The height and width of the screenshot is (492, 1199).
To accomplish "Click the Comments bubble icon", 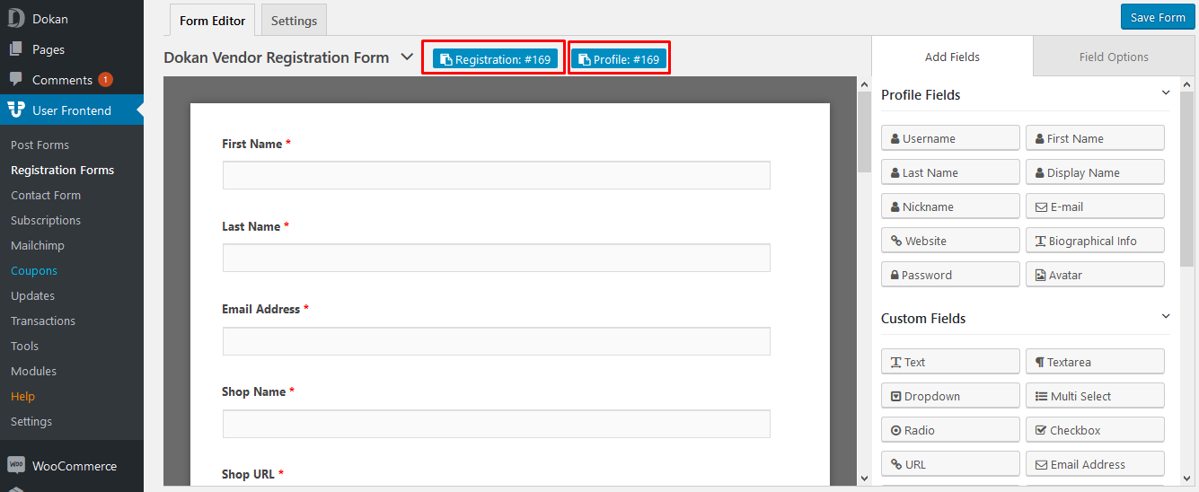I will pyautogui.click(x=16, y=80).
